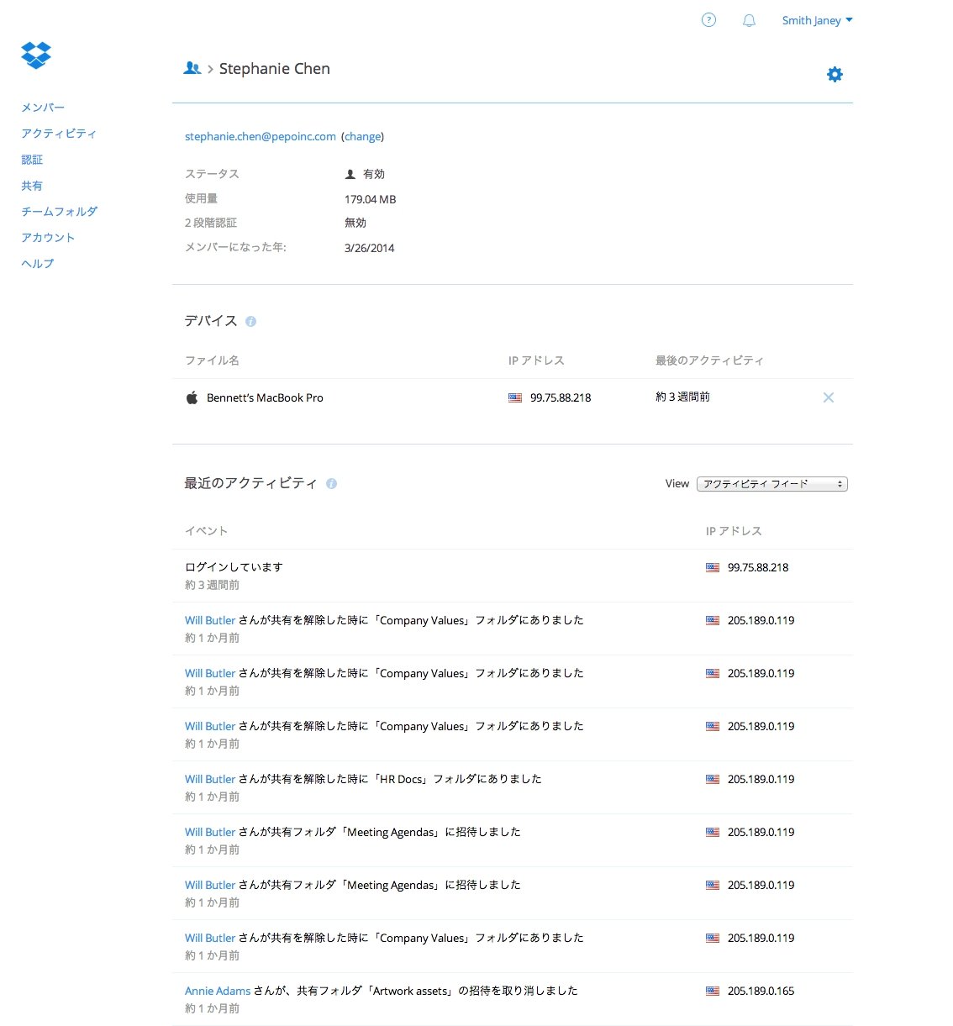Open アクティビティ in the sidebar
The image size is (953, 1026).
pyautogui.click(x=59, y=134)
